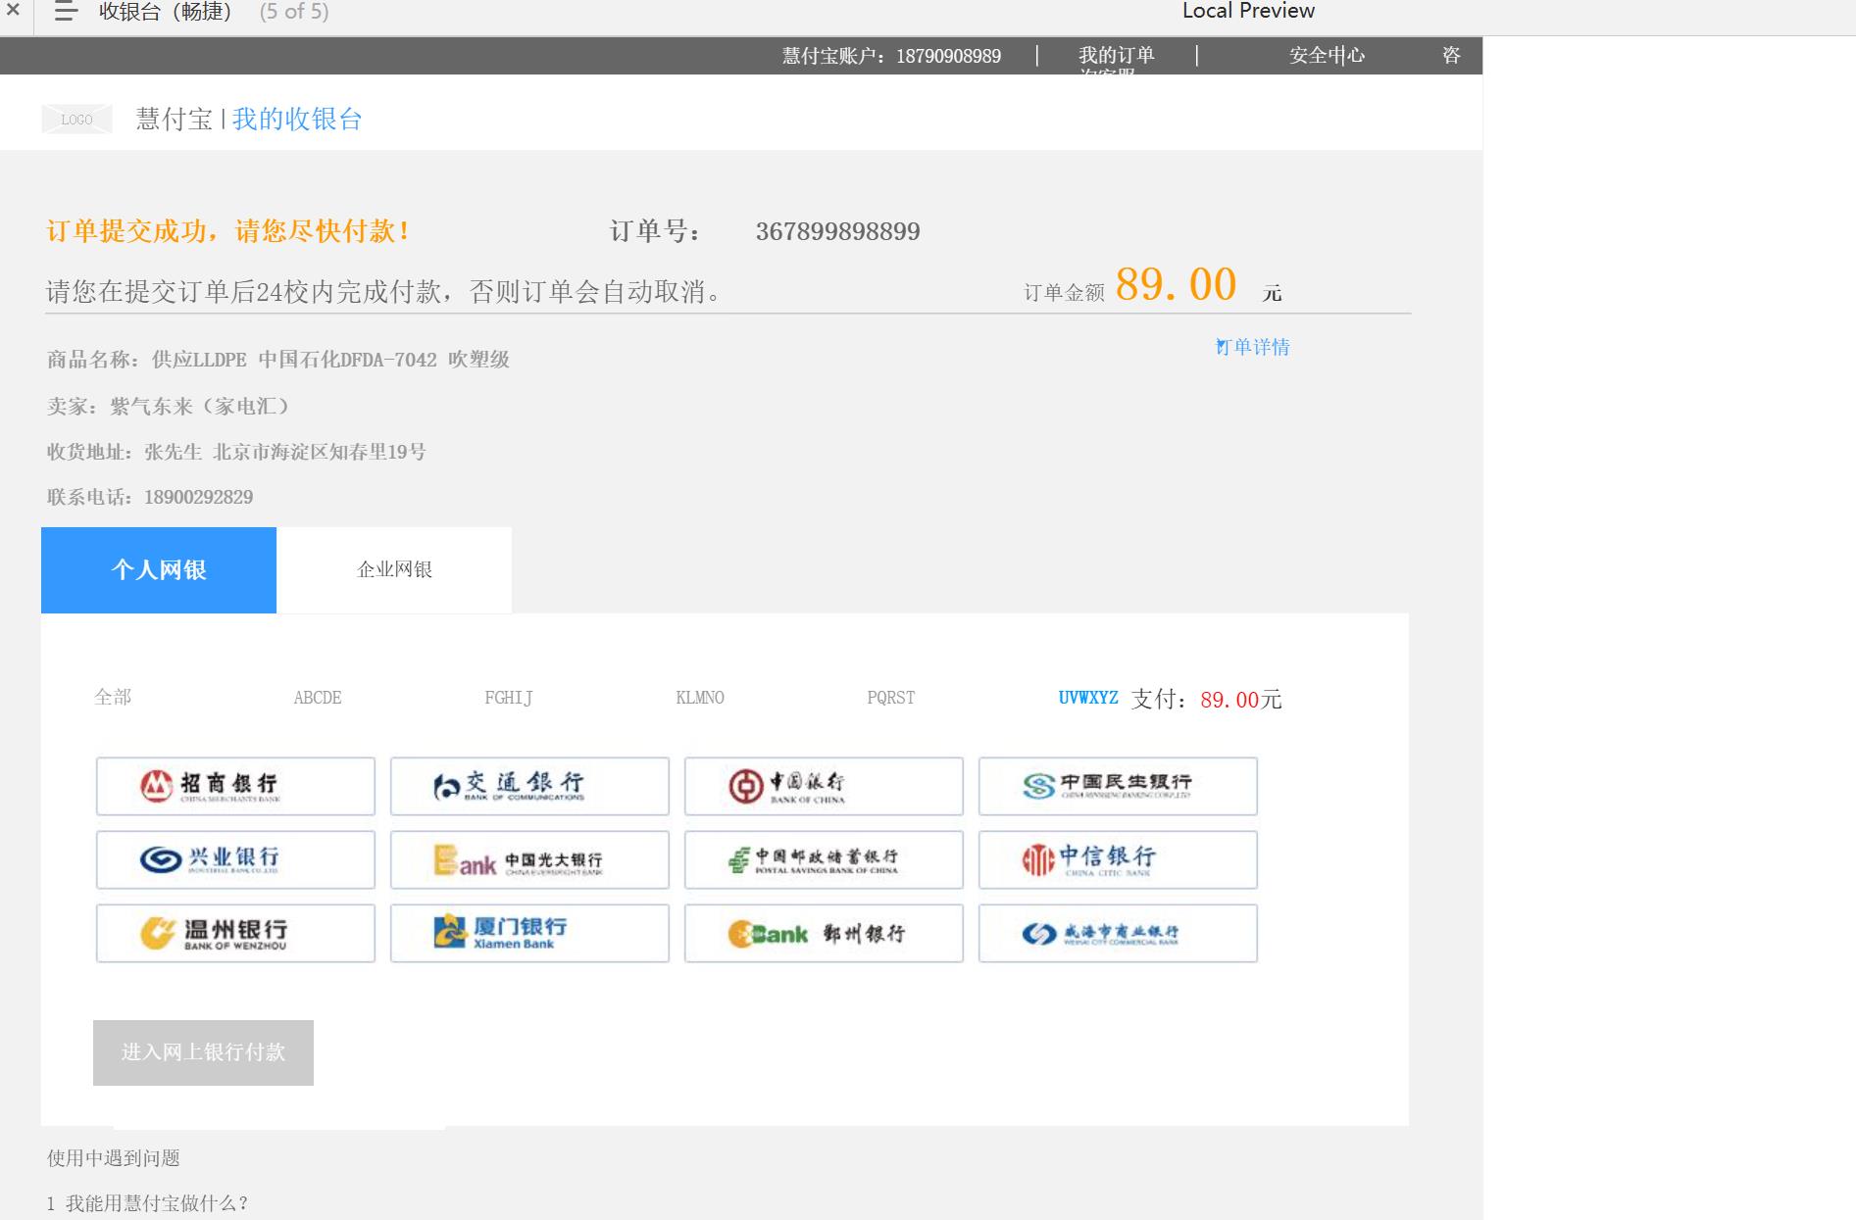Image resolution: width=1856 pixels, height=1220 pixels.
Task: Choose the 交通银行 bank logo
Action: tap(529, 786)
